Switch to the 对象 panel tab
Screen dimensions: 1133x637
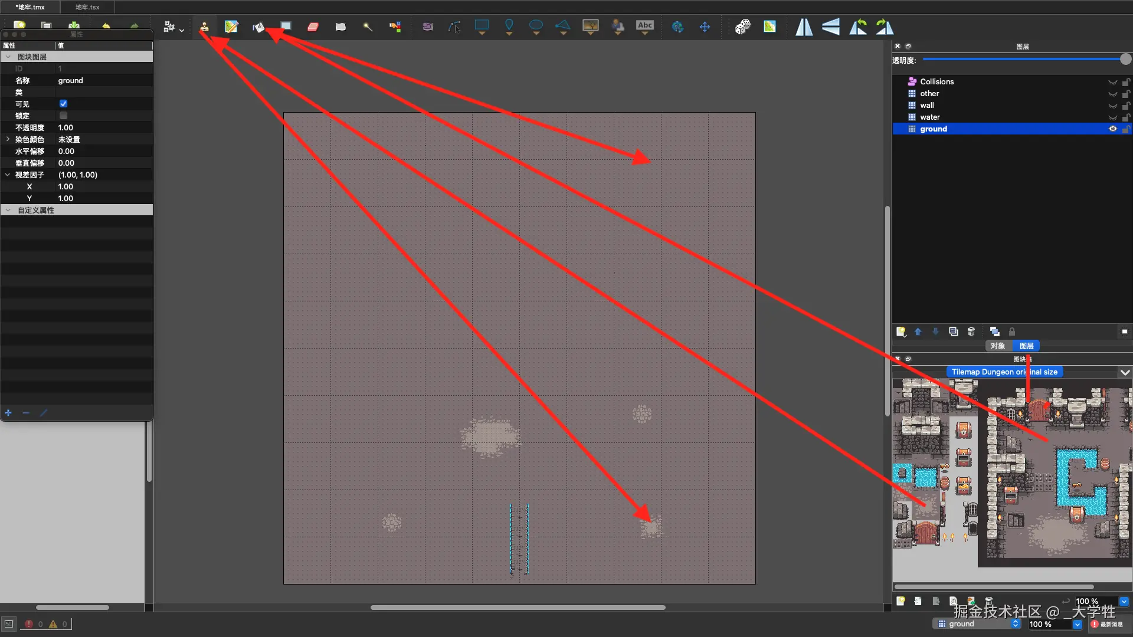(997, 346)
